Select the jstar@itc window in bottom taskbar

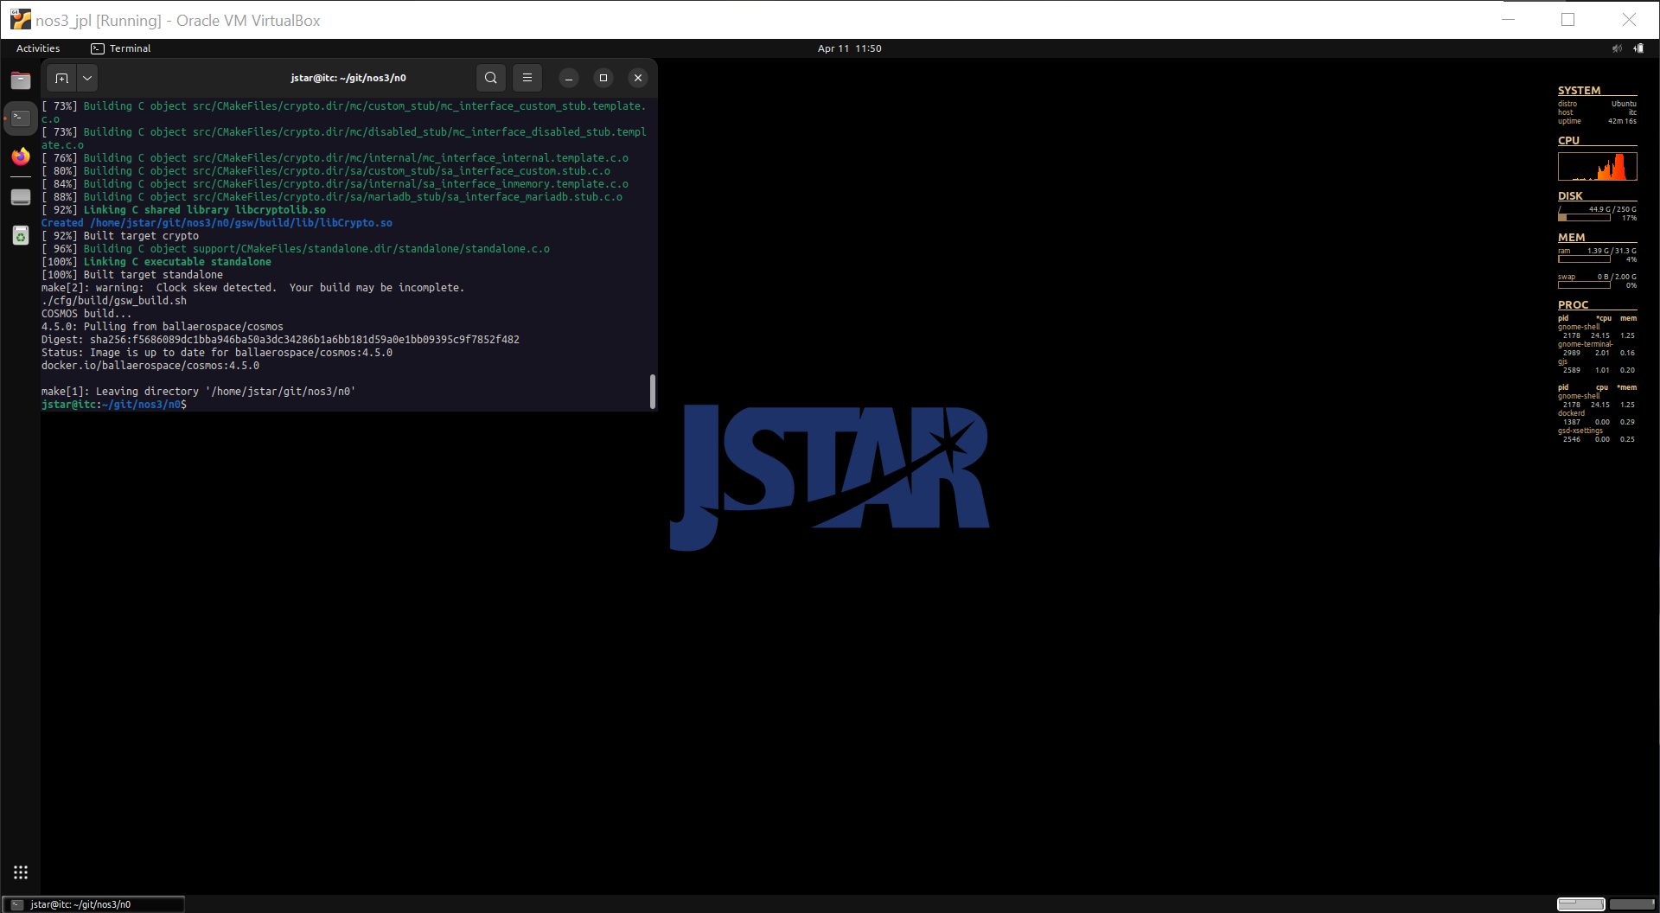tap(93, 904)
